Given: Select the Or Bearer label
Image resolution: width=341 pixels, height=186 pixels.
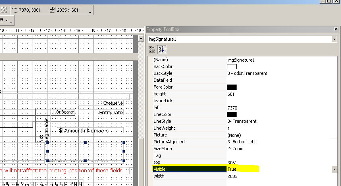Looking at the screenshot, I should pyautogui.click(x=64, y=112).
